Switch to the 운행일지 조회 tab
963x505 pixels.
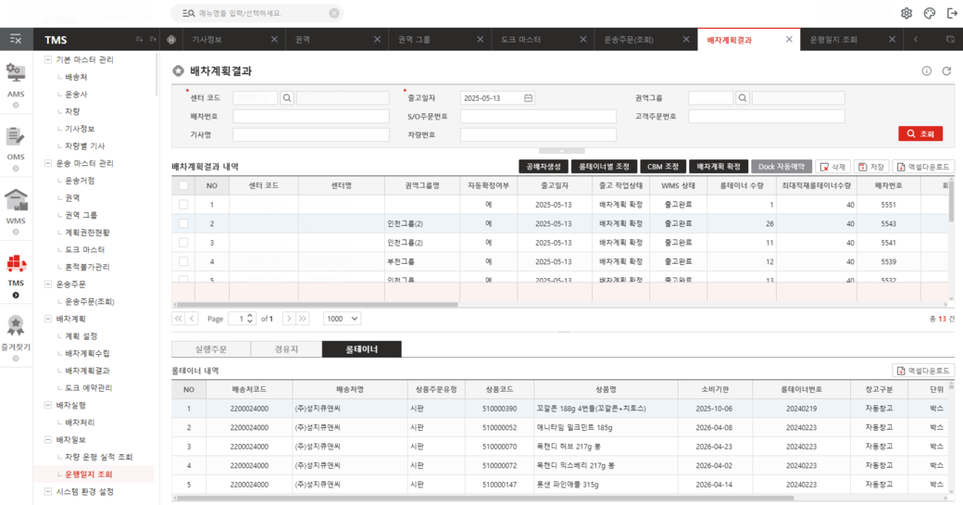pyautogui.click(x=851, y=39)
